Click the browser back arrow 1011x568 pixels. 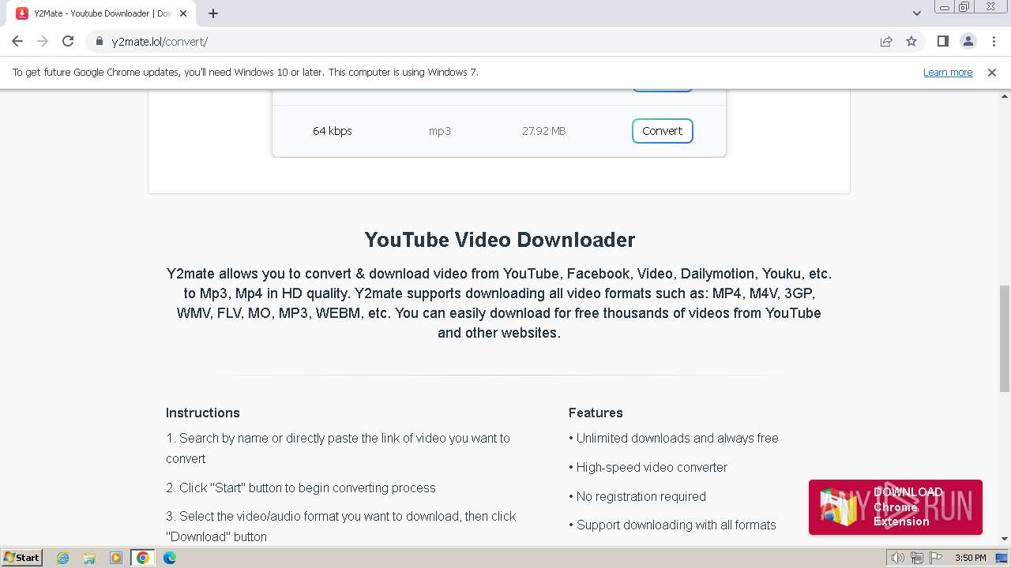17,42
